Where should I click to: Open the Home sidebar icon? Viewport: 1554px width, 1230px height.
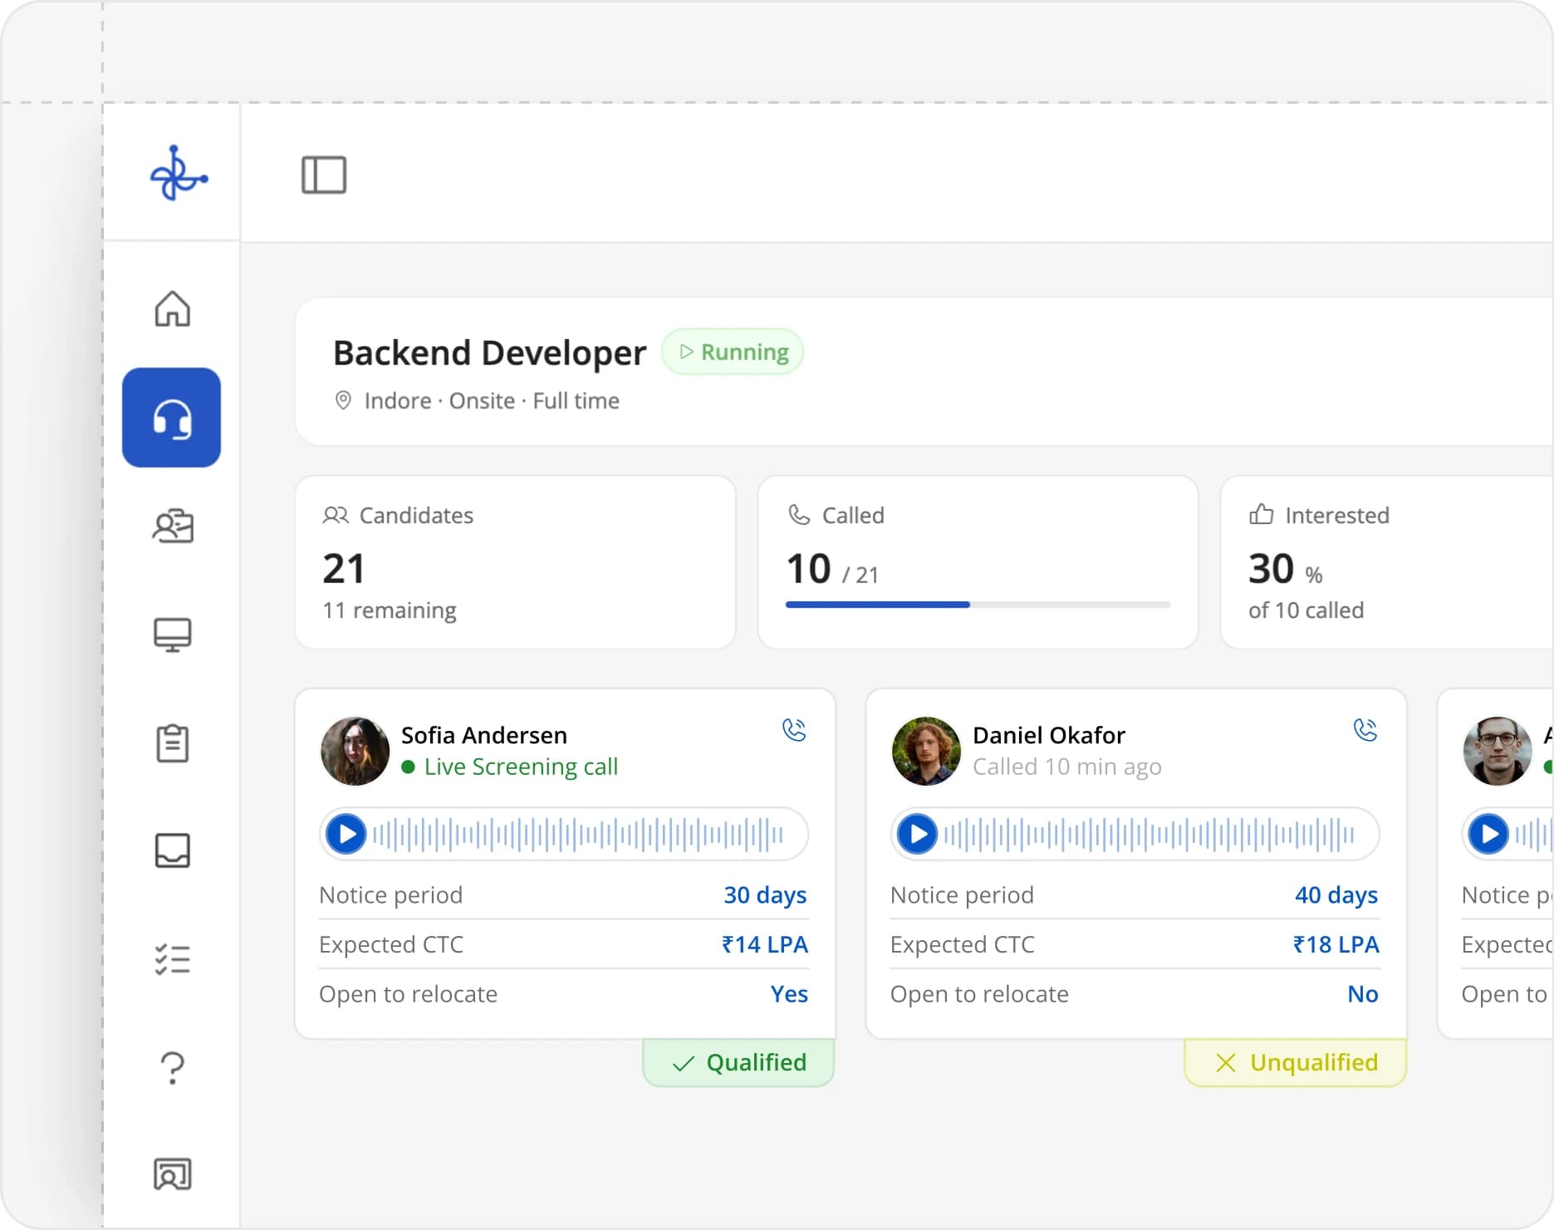[173, 309]
